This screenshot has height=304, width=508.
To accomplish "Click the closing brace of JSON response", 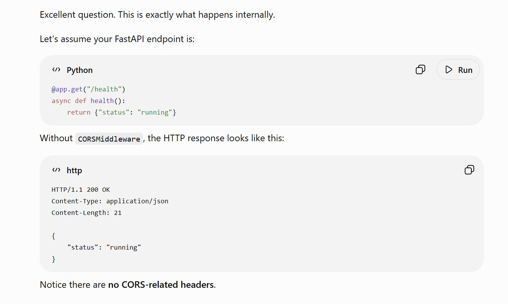I will [54, 259].
